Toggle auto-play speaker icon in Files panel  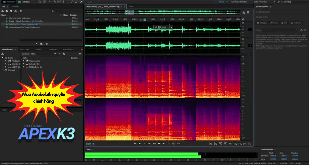(x=46, y=44)
